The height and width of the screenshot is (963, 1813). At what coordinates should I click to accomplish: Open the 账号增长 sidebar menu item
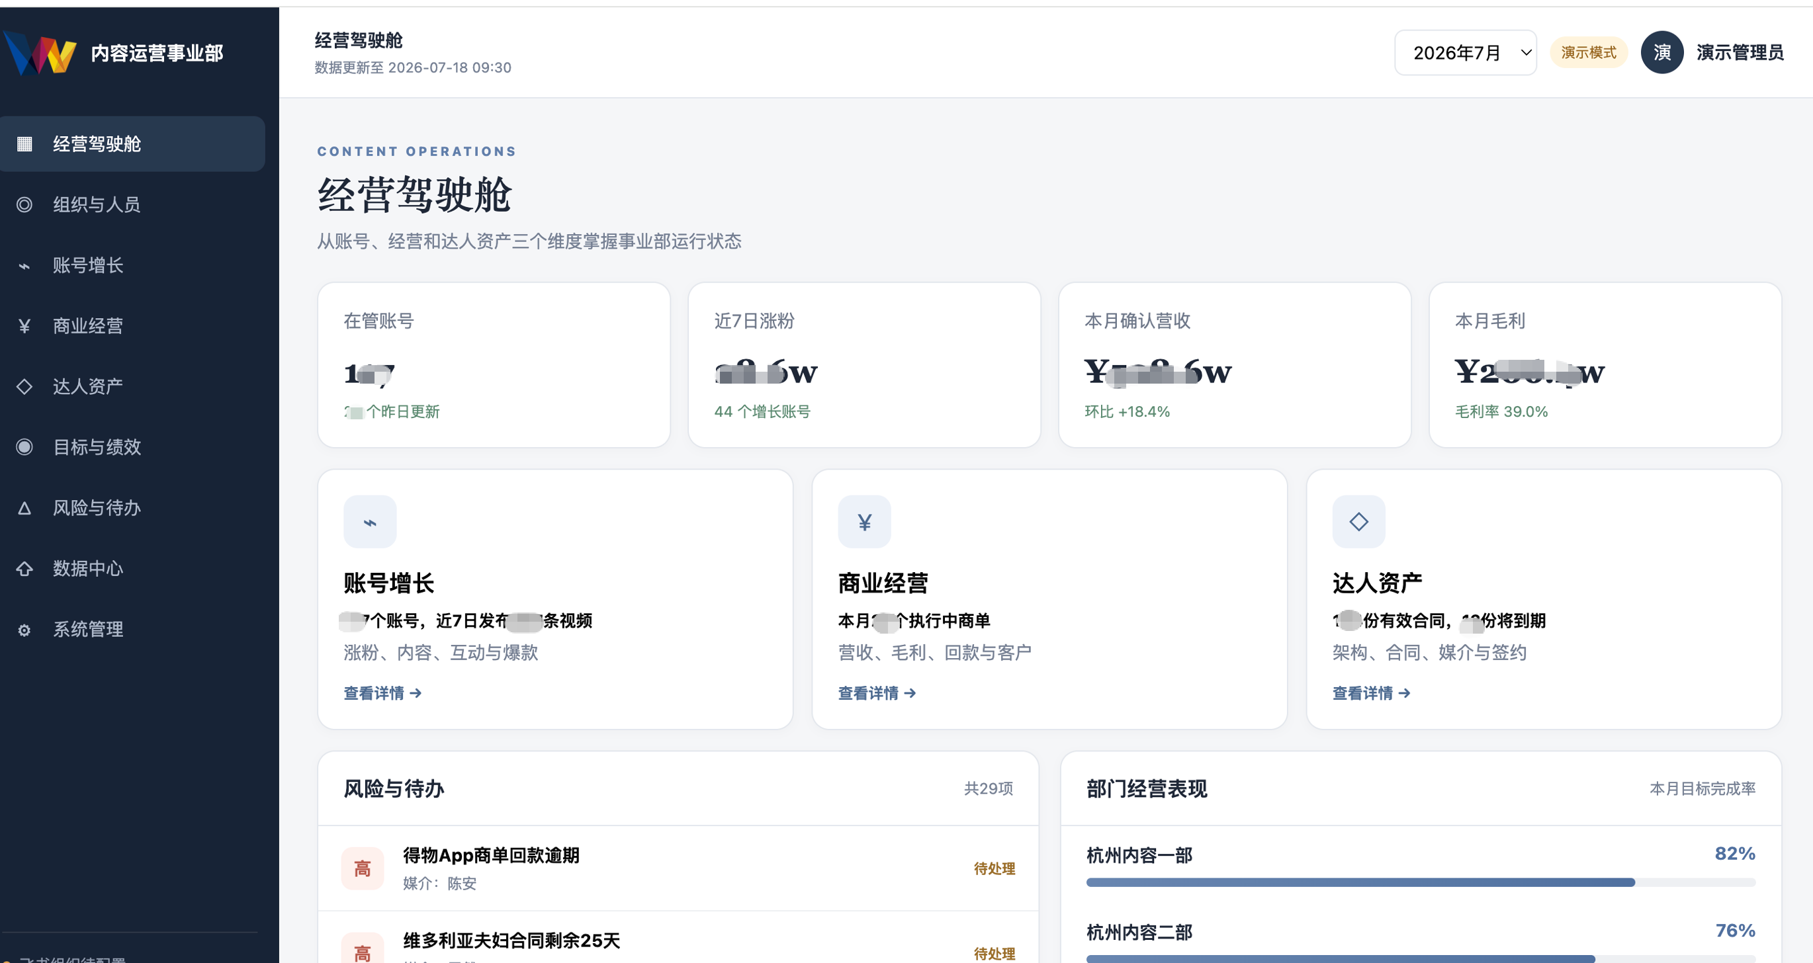(x=132, y=265)
